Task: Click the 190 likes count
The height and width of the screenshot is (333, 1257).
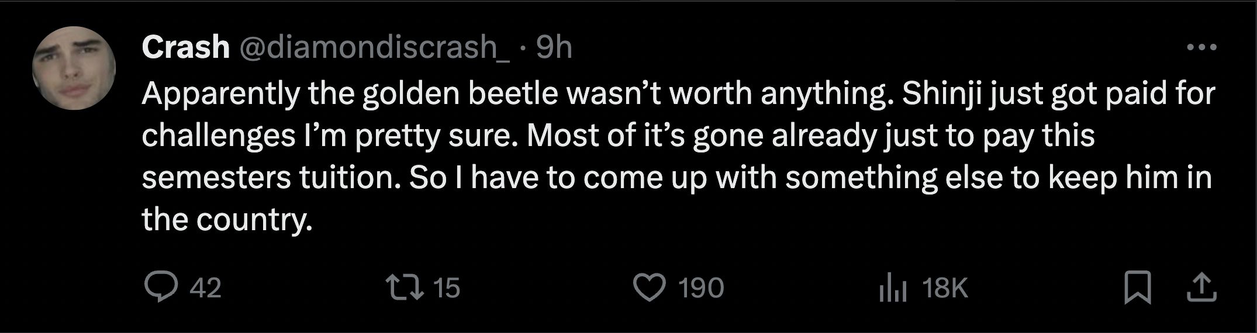Action: [701, 288]
